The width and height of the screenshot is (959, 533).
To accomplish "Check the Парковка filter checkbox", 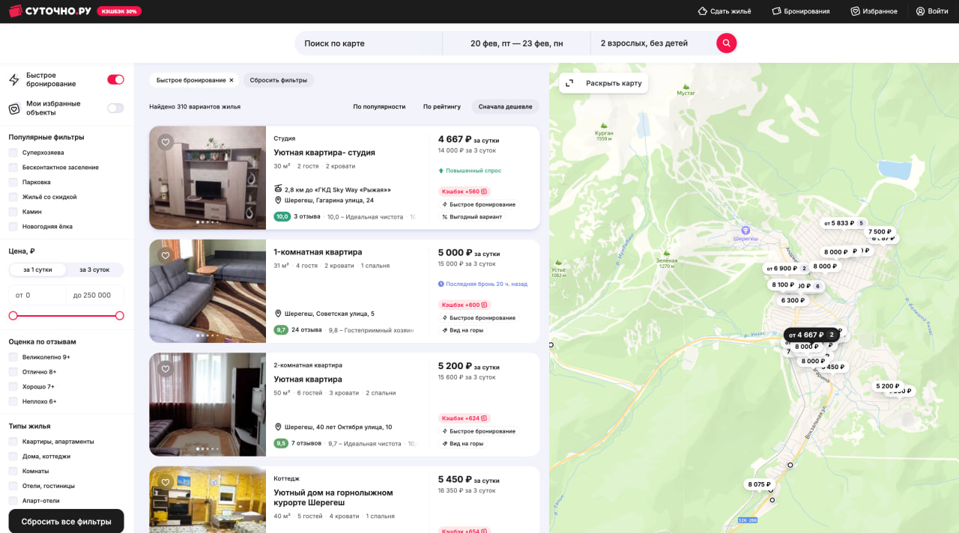I will tap(13, 182).
